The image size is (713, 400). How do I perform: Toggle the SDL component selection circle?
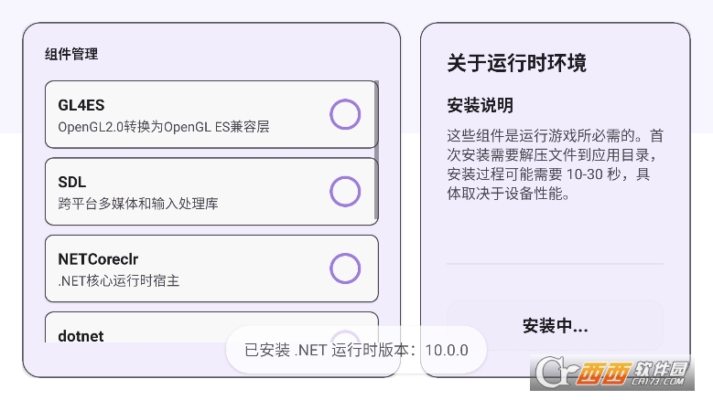(x=345, y=192)
